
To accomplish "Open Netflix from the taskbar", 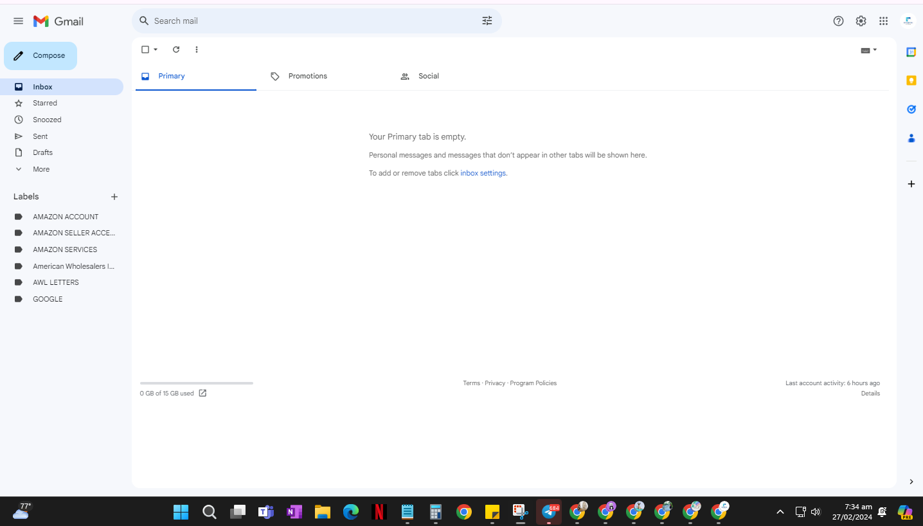I will (x=379, y=512).
